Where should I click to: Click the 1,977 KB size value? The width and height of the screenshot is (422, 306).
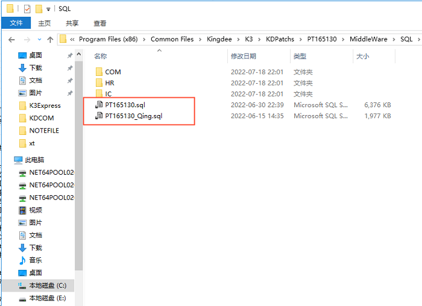[377, 116]
